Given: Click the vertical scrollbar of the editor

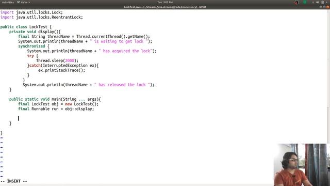Looking at the screenshot, I should pyautogui.click(x=328, y=76).
